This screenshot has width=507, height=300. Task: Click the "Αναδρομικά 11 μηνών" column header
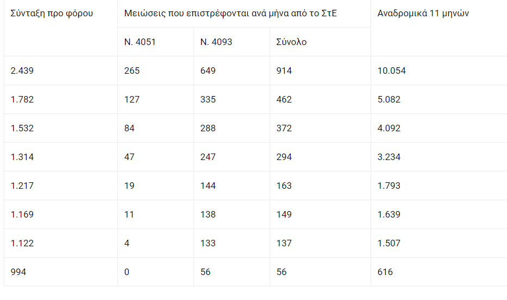point(423,14)
